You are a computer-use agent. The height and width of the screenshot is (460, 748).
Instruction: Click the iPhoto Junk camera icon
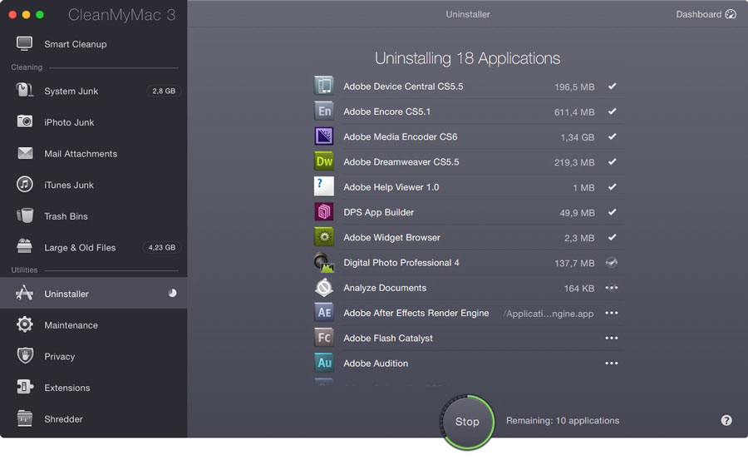coord(25,121)
